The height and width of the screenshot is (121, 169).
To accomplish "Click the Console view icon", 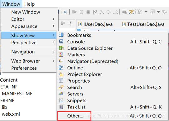I will (61, 42).
